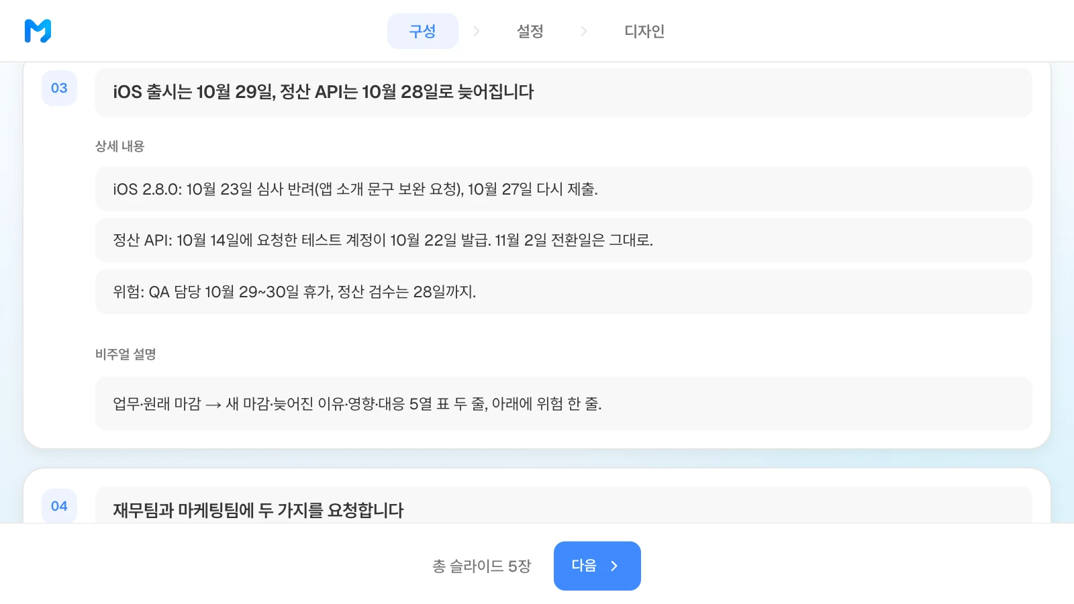Click the 다음 button
The height and width of the screenshot is (604, 1074).
click(597, 566)
